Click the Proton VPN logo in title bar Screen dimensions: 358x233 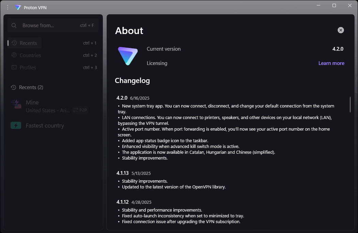(x=18, y=7)
